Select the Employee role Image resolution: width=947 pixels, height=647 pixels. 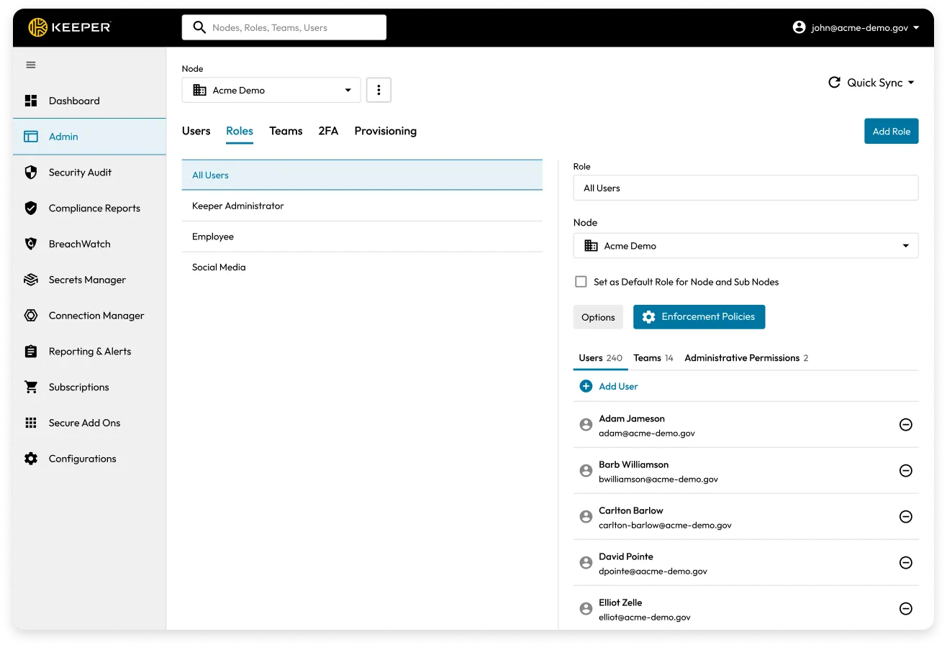362,237
